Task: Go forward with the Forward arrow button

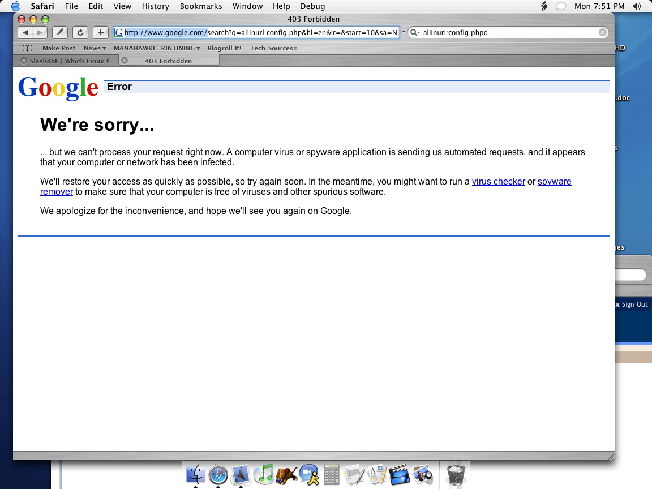Action: [40, 32]
